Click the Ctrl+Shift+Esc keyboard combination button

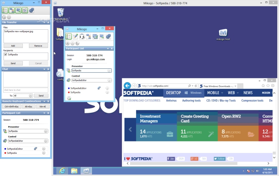12,107
